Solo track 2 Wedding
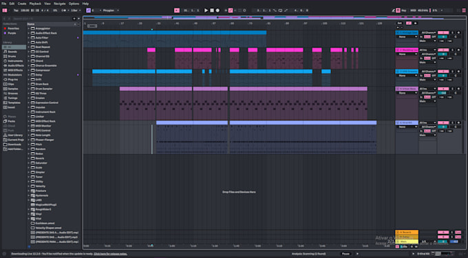This screenshot has height=258, width=468. [x=452, y=50]
